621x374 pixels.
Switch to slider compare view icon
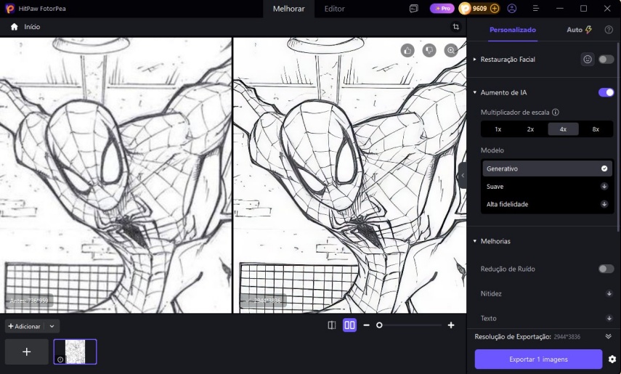pos(332,325)
